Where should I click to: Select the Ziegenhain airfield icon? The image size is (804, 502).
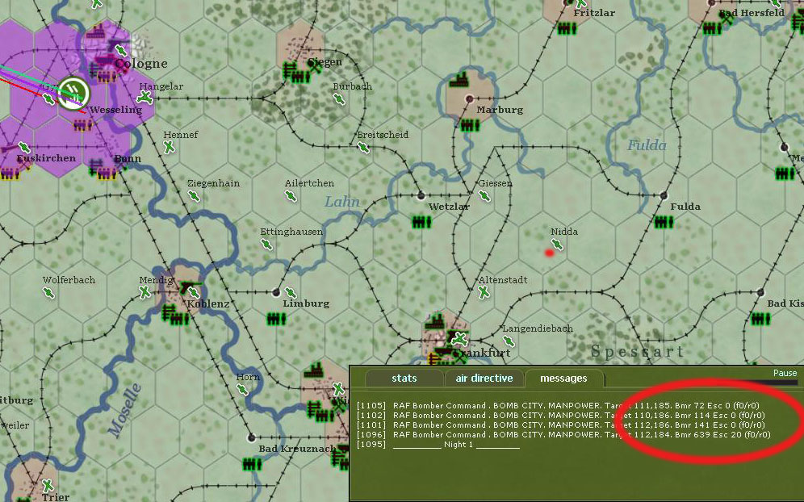[193, 195]
